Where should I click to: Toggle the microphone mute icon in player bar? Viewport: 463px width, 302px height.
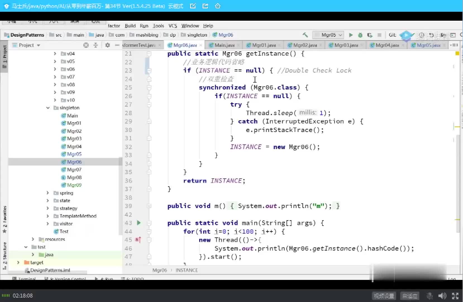[x=430, y=296]
